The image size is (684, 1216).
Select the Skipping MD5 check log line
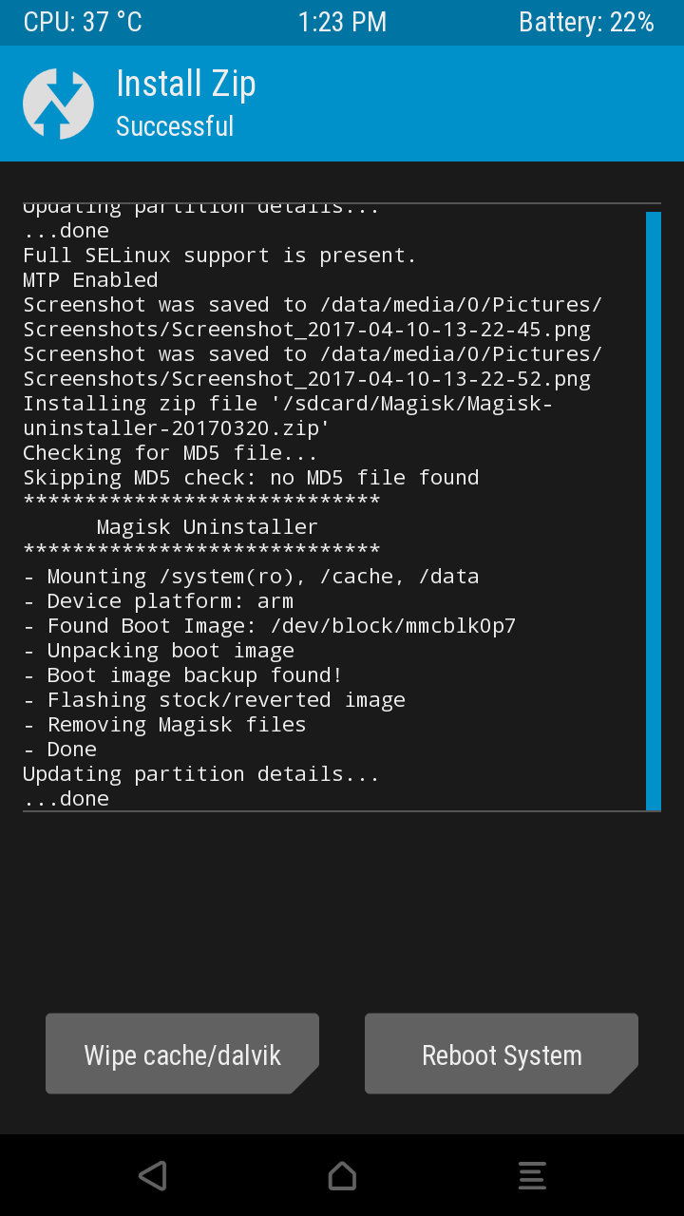[251, 477]
